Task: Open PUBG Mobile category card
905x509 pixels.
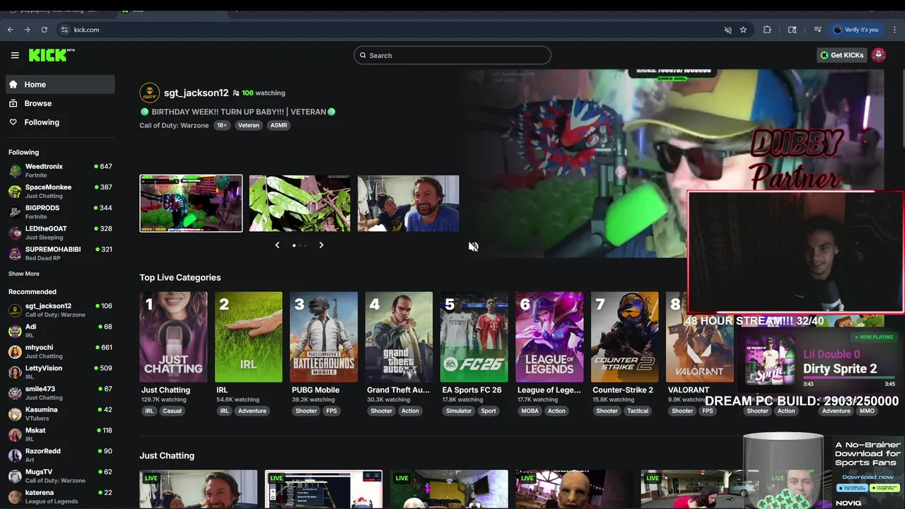Action: (x=324, y=337)
